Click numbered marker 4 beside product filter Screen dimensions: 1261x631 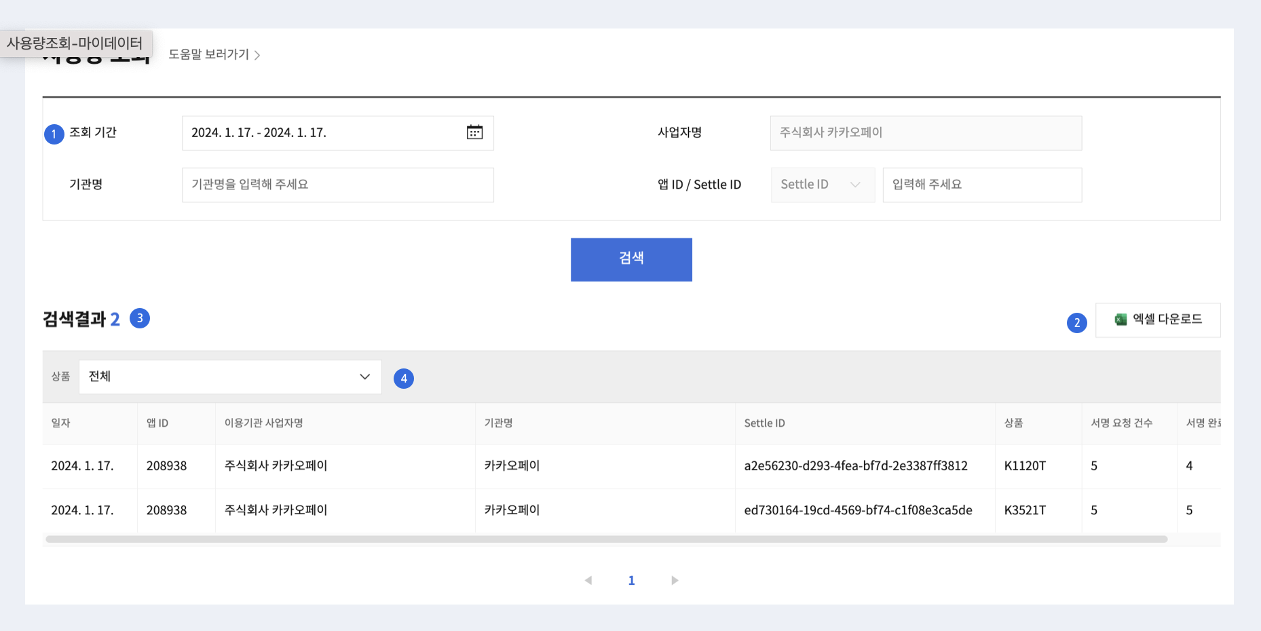404,378
